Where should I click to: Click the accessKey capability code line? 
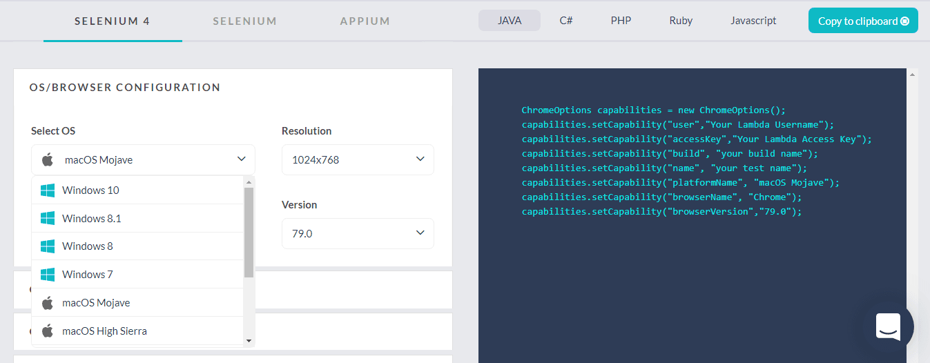click(697, 139)
